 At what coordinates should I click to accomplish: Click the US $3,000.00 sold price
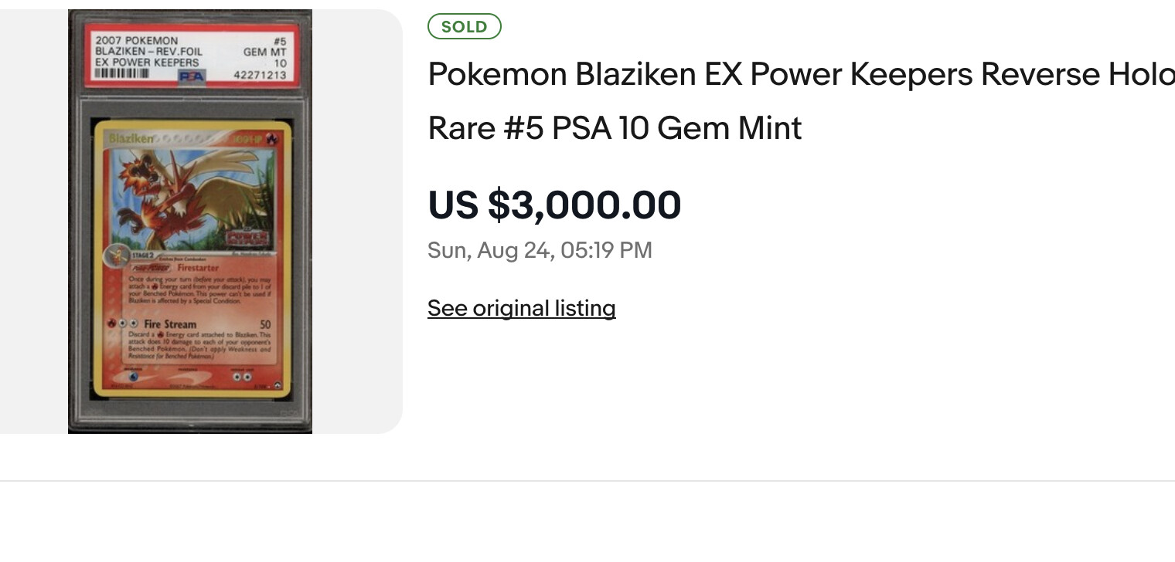click(x=554, y=205)
